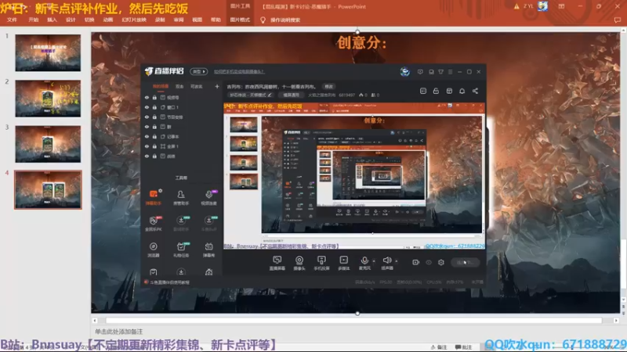This screenshot has height=352, width=627.
Task: Open the 文件 menu in PowerPoint
Action: click(12, 20)
